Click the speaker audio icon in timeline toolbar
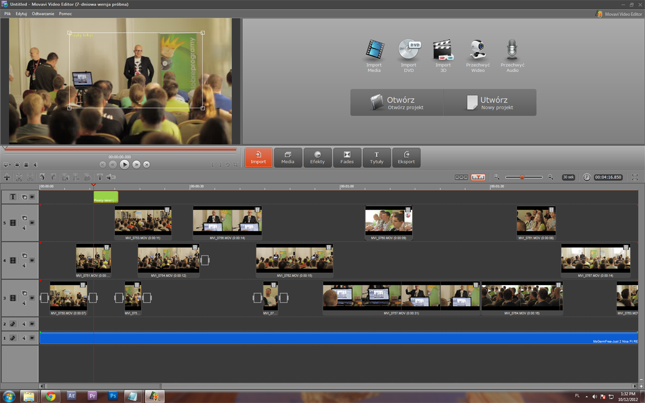This screenshot has width=645, height=403. click(111, 177)
